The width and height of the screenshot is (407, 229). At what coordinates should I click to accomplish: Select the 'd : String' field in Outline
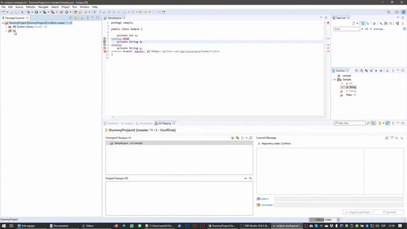point(348,87)
